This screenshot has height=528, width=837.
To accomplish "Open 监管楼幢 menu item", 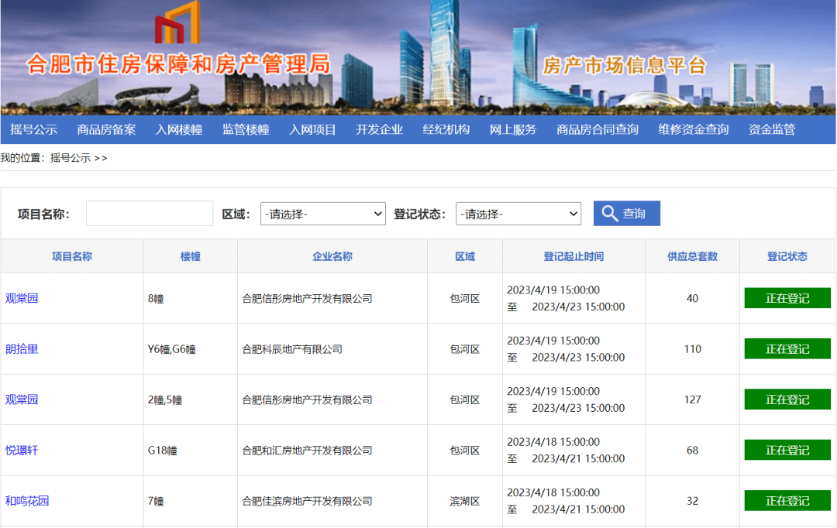I will pyautogui.click(x=246, y=129).
